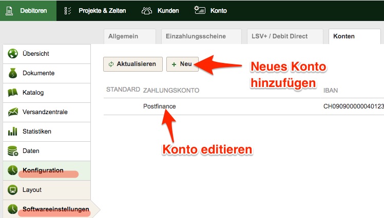Add a new account with Neu button

pos(182,64)
